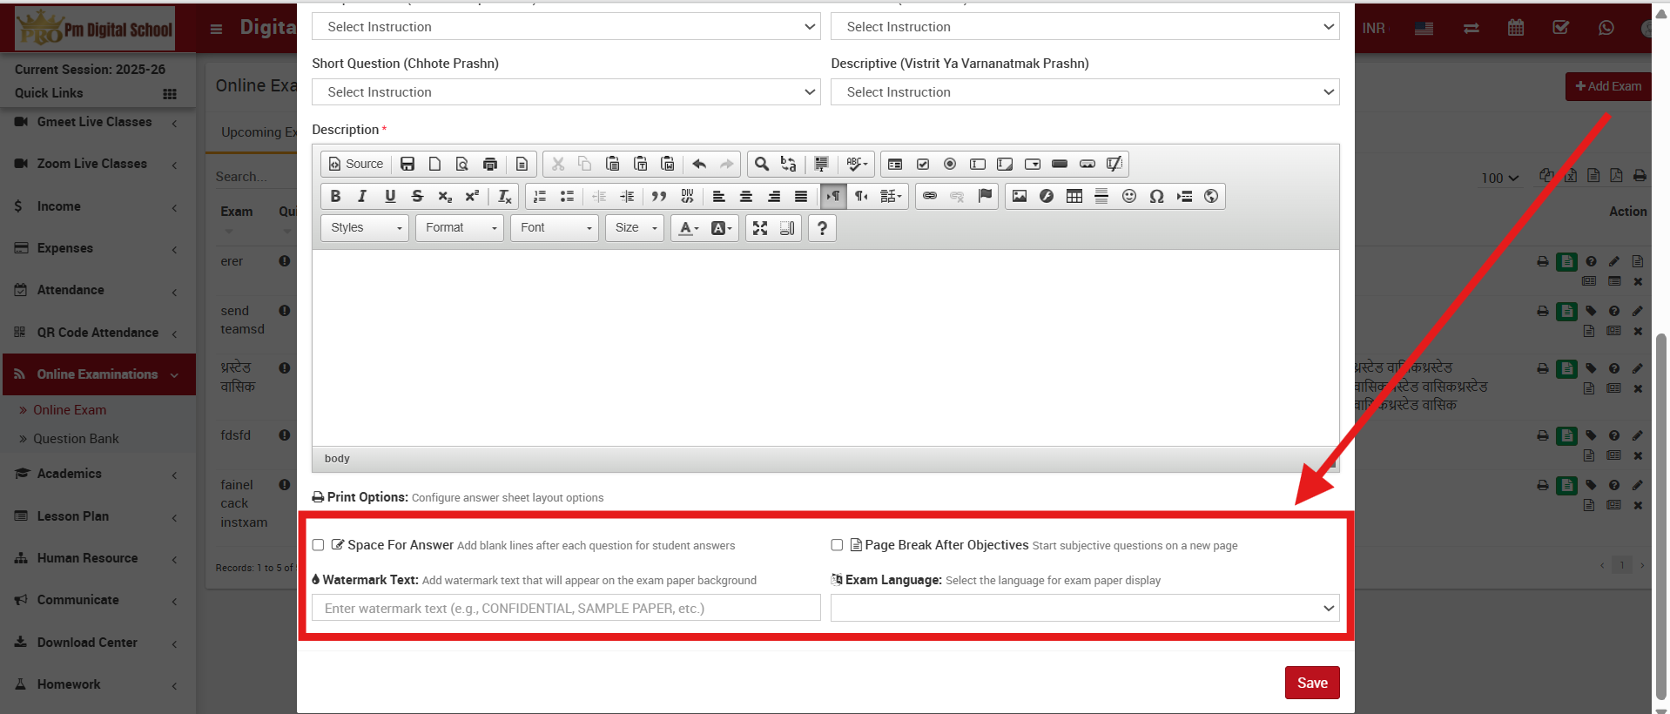This screenshot has height=714, width=1670.
Task: Insert a table using toolbar icon
Action: (1074, 196)
